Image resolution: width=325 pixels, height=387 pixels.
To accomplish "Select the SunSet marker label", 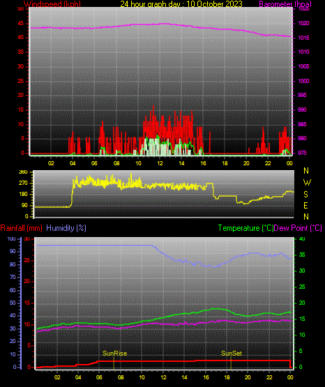I will (232, 354).
